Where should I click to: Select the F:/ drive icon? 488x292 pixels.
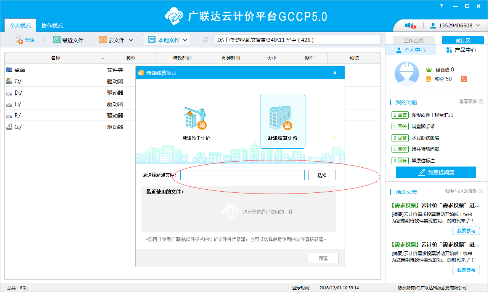tap(10, 116)
